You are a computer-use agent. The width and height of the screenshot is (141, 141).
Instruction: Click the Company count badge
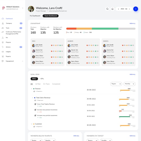(x=21, y=23)
